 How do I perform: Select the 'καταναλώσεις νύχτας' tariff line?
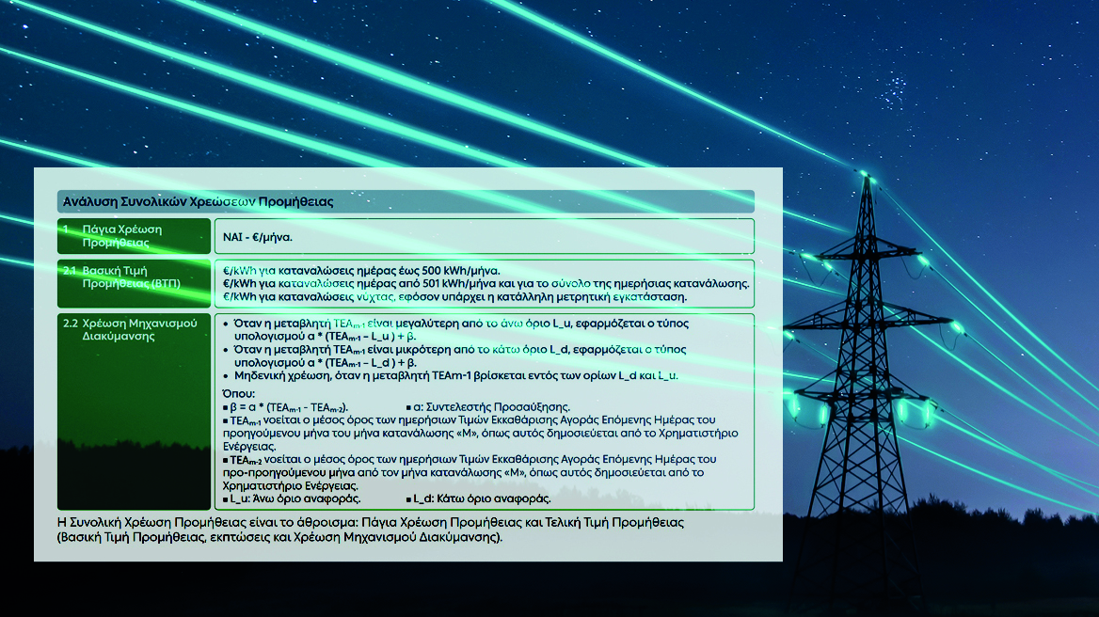(x=454, y=296)
